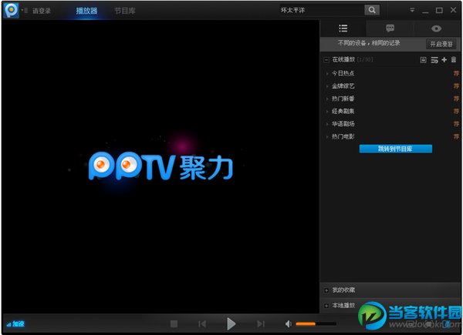Click the play button

[231, 323]
